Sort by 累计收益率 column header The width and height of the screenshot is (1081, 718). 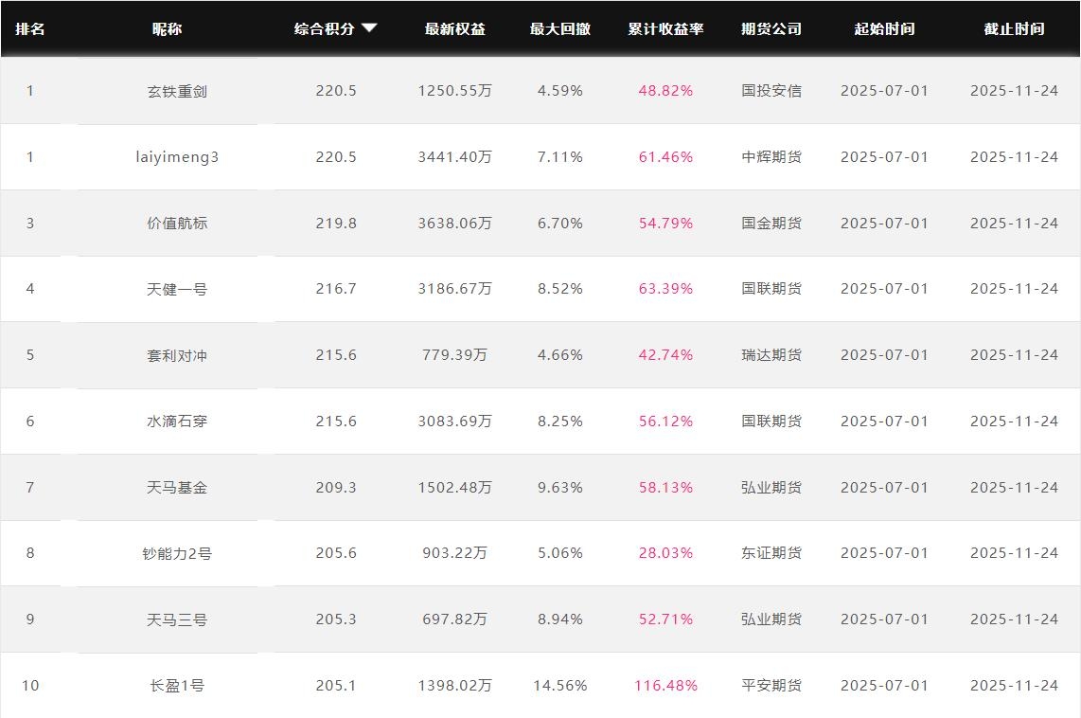665,28
